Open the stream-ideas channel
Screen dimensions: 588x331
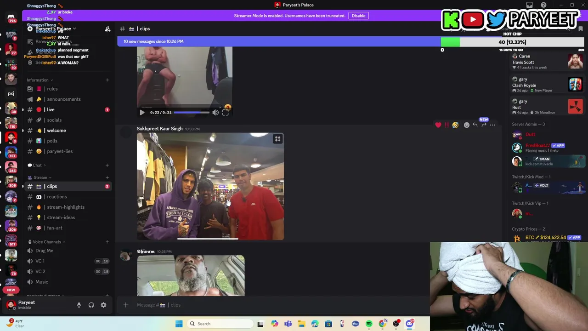[x=67, y=217]
